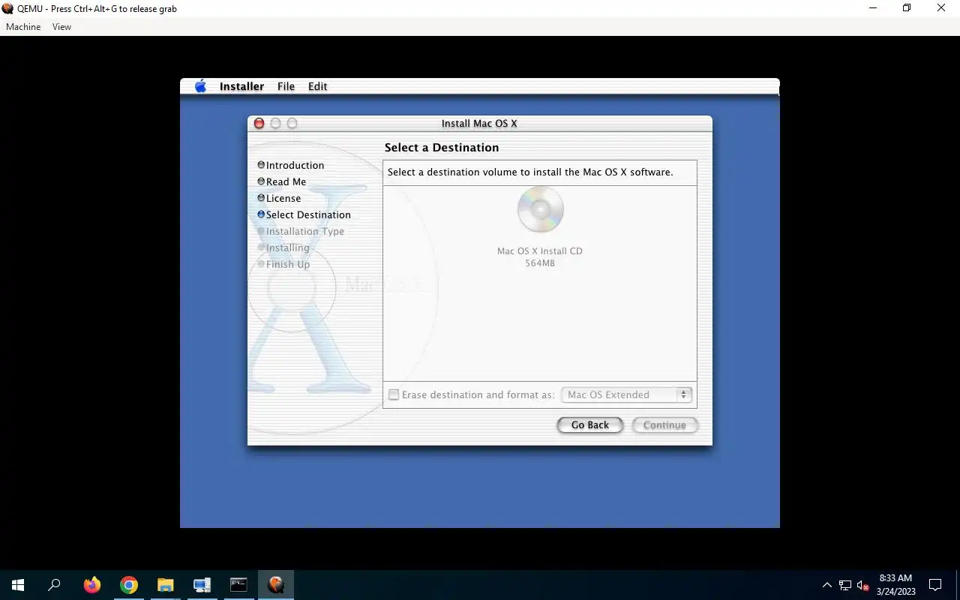Click the Continue button
The image size is (960, 600).
coord(664,425)
